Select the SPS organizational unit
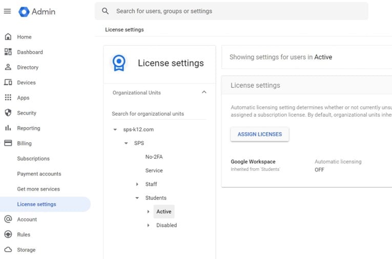 coord(139,143)
